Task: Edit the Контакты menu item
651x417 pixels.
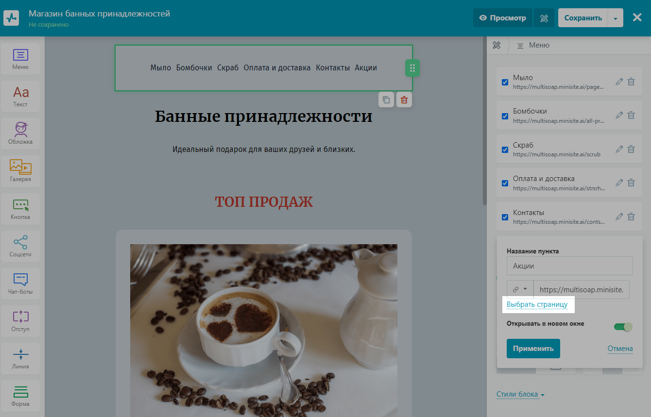Action: [619, 217]
